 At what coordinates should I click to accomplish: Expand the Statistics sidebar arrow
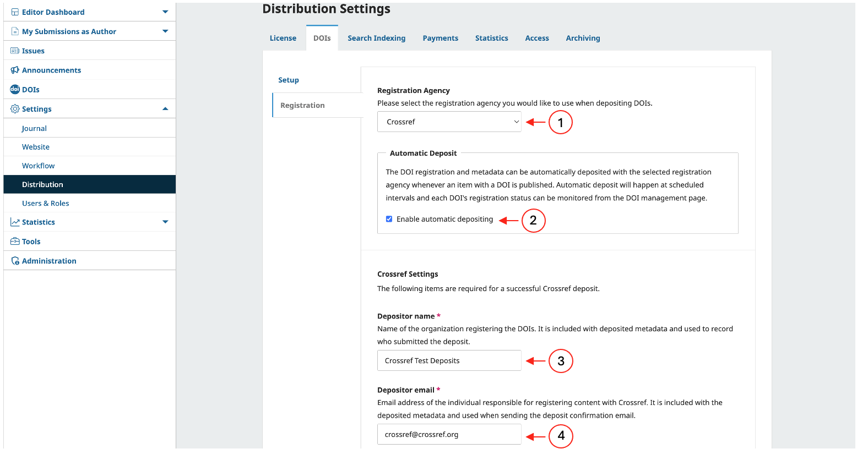[x=165, y=222]
